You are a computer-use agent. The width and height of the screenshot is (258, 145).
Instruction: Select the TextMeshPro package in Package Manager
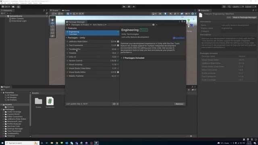(92, 49)
